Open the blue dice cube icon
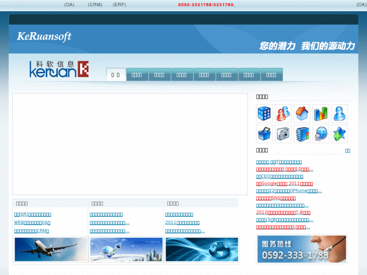The image size is (367, 275). click(264, 114)
